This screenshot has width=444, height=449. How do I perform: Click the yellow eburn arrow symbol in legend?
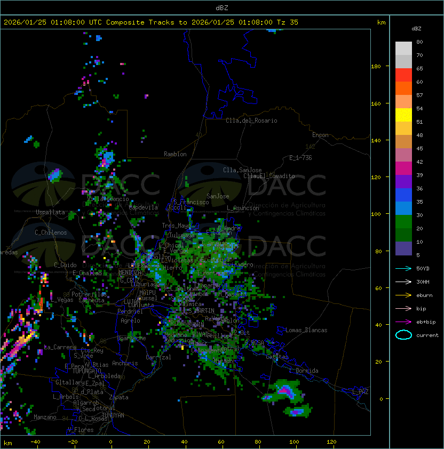coord(403,295)
